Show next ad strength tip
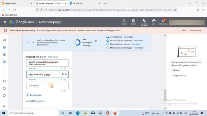This screenshot has width=207, height=116. [33, 43]
